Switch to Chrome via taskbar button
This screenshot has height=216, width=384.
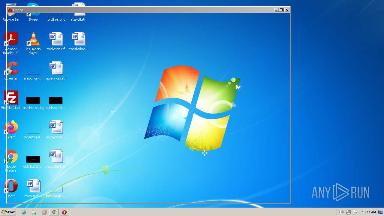tap(54, 212)
